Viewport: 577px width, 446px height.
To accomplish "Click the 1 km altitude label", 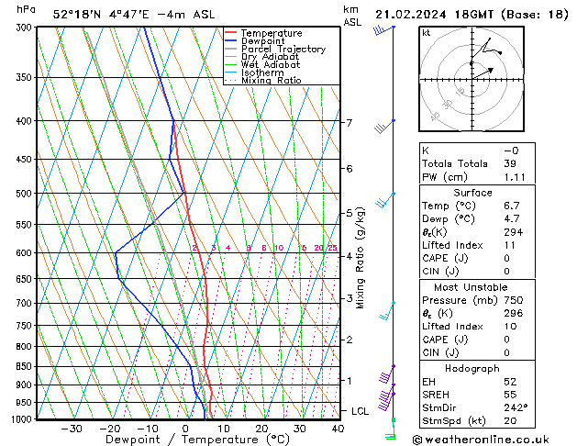I will 350,381.
